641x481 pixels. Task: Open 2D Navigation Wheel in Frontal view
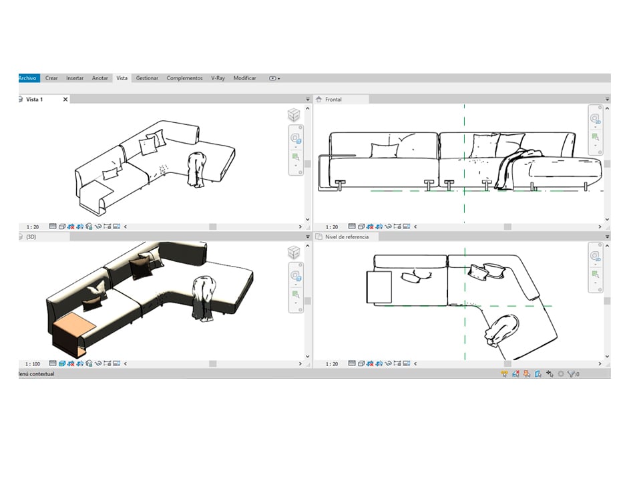[x=595, y=119]
